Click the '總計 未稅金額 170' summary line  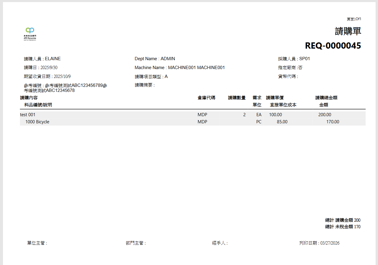343,227
